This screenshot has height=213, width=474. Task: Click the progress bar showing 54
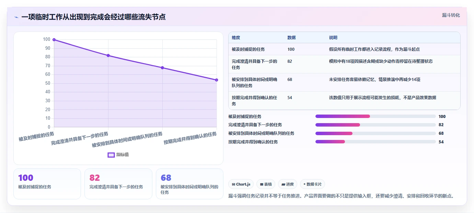point(375,142)
